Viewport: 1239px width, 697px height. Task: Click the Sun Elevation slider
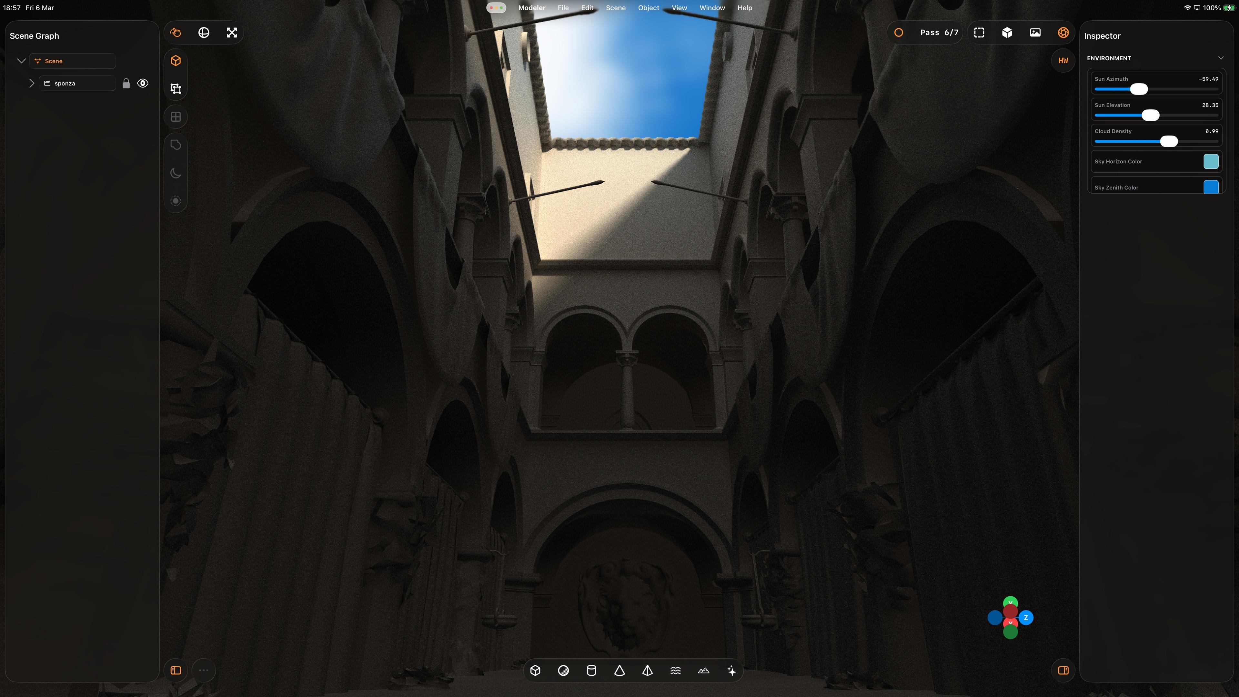click(x=1156, y=115)
